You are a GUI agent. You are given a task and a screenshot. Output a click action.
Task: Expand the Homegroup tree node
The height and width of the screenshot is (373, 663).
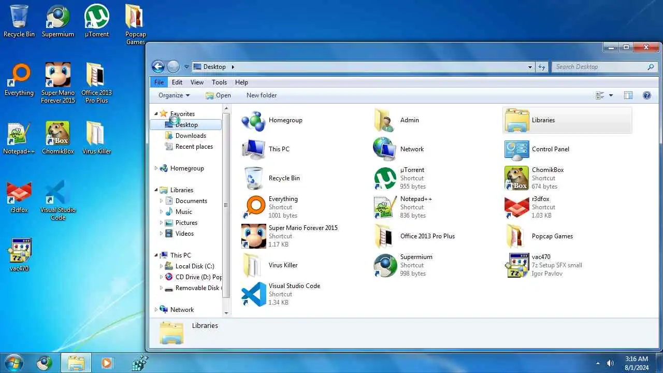click(156, 168)
